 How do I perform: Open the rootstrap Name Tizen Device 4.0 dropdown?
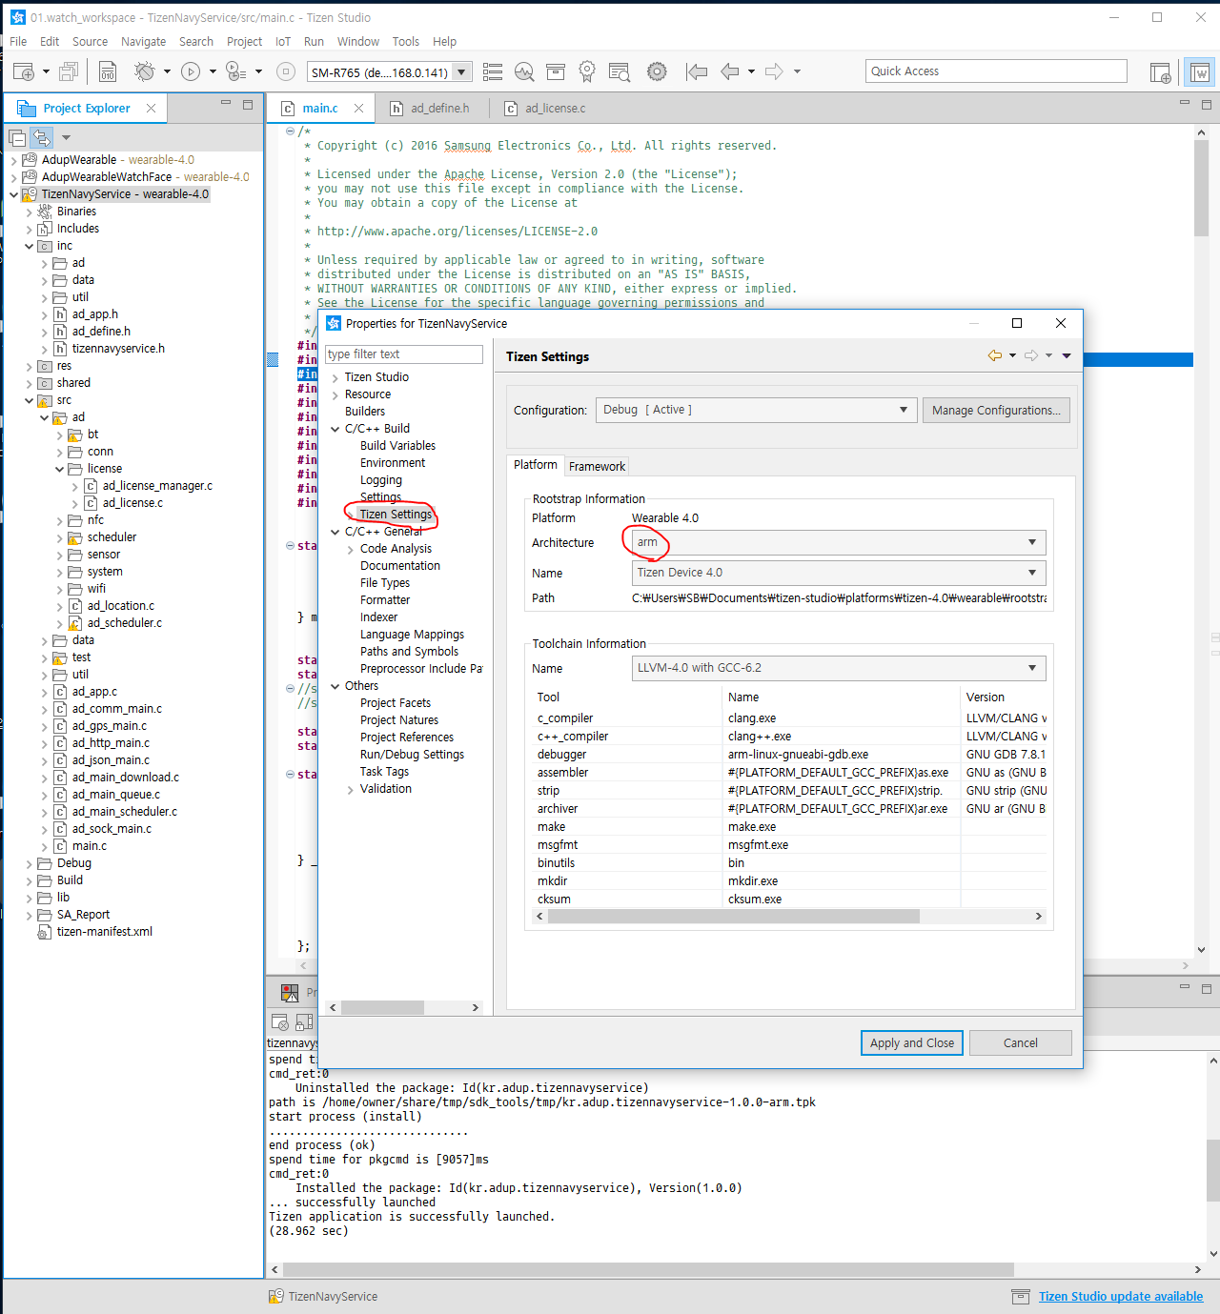coord(839,573)
